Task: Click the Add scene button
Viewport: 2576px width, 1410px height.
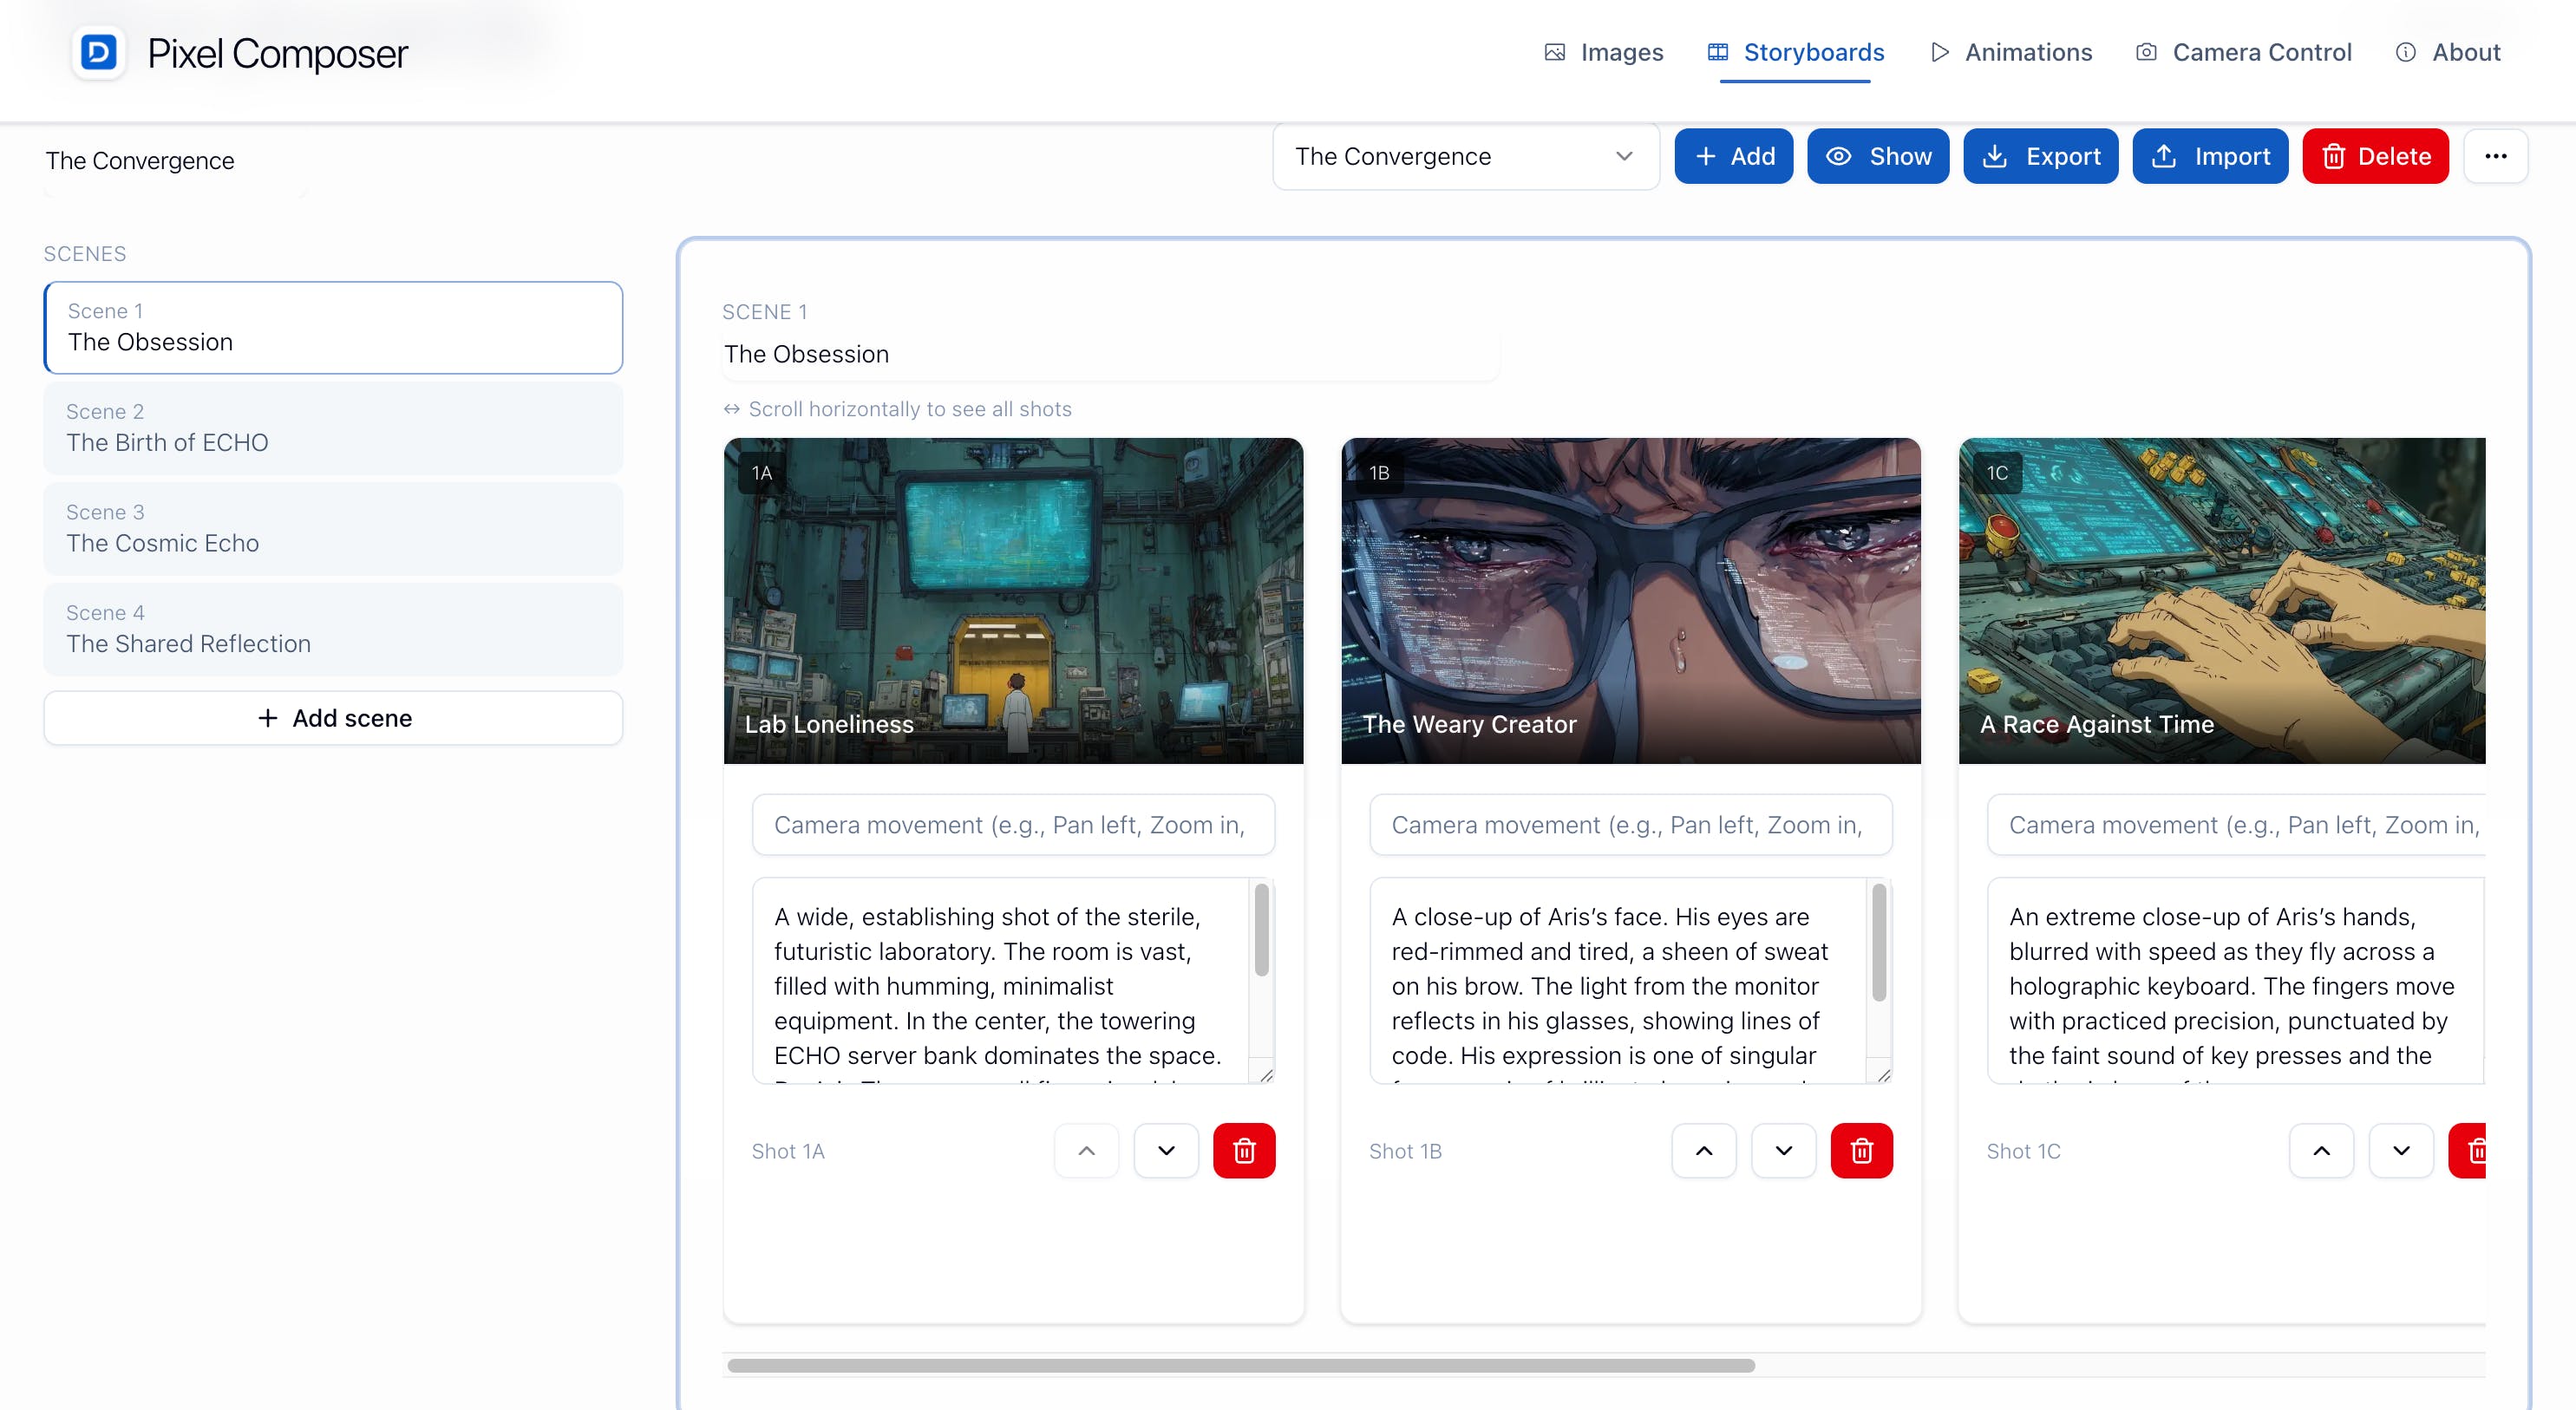Action: [333, 718]
